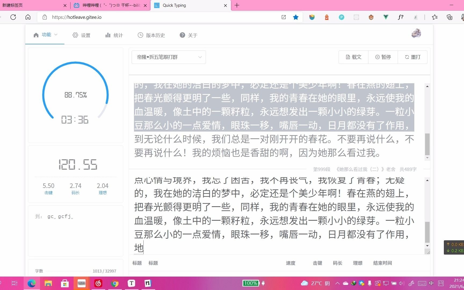Click the 结束时间 column header
The width and height of the screenshot is (464, 290).
coord(382,263)
